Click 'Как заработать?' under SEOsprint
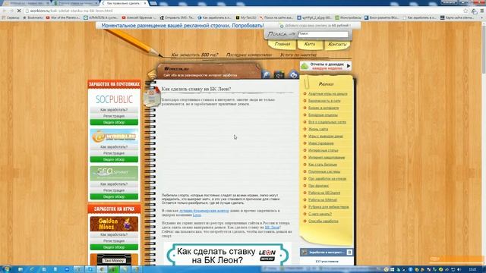Image resolution: width=486 pixels, height=273 pixels. click(114, 184)
